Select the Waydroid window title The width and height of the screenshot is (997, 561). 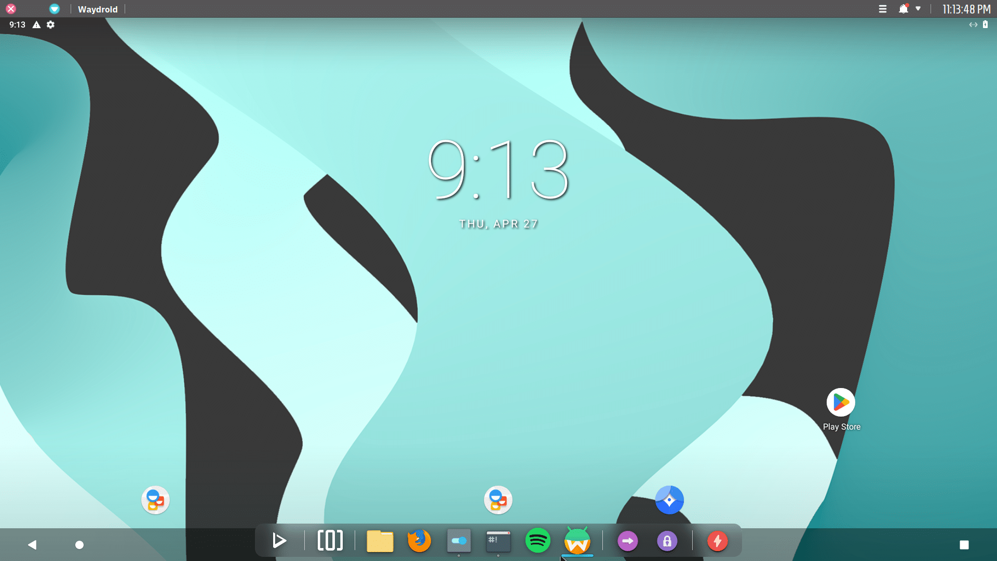[97, 8]
